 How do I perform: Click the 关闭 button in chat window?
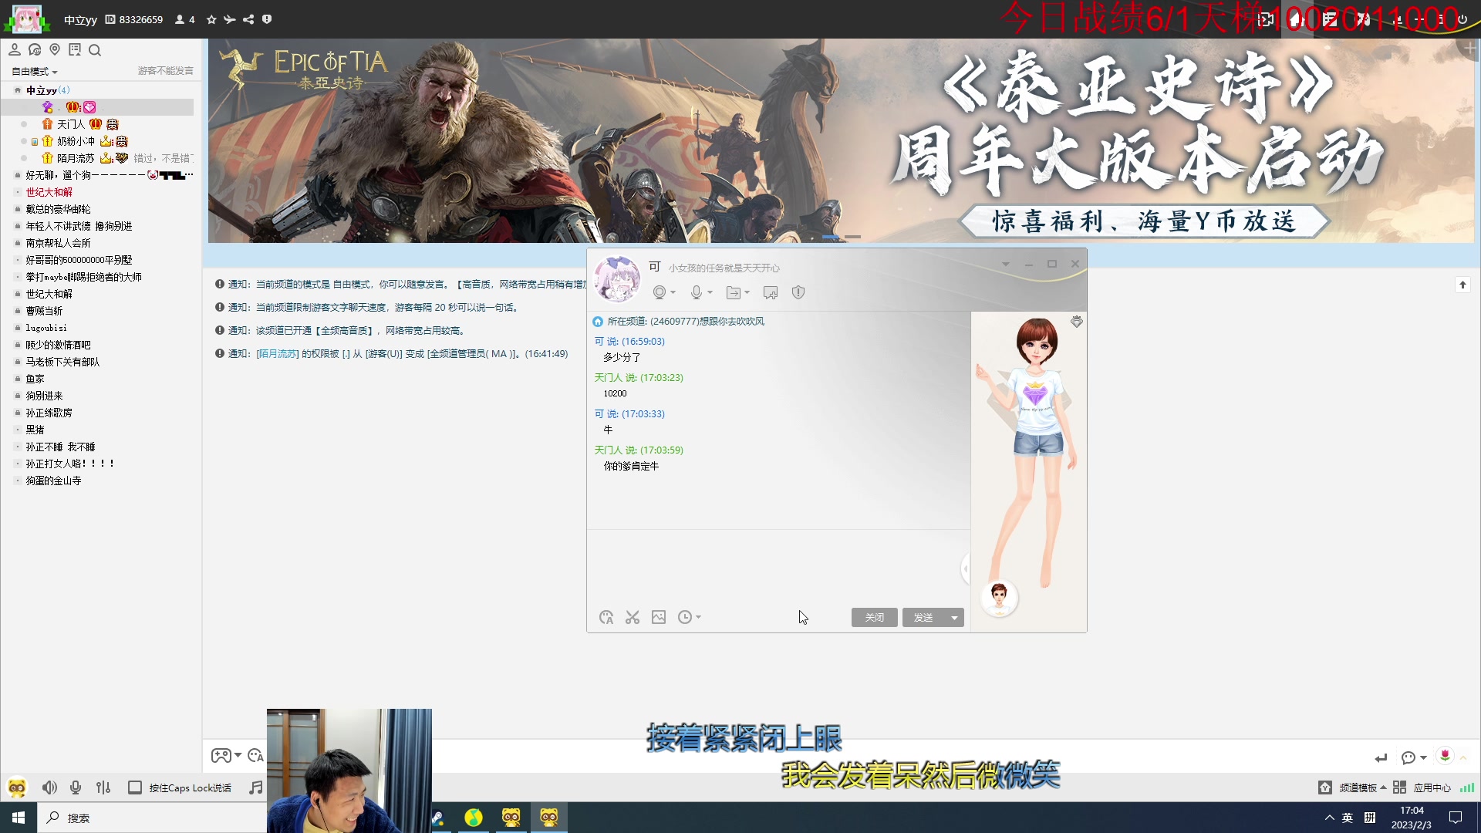874,618
